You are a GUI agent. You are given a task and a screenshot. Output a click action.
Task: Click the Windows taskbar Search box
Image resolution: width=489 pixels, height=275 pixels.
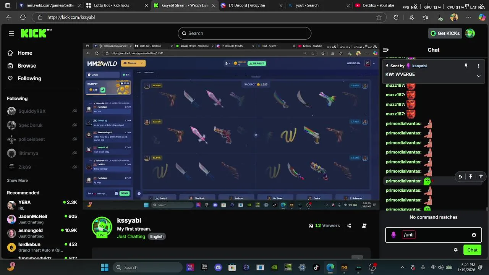click(148, 267)
